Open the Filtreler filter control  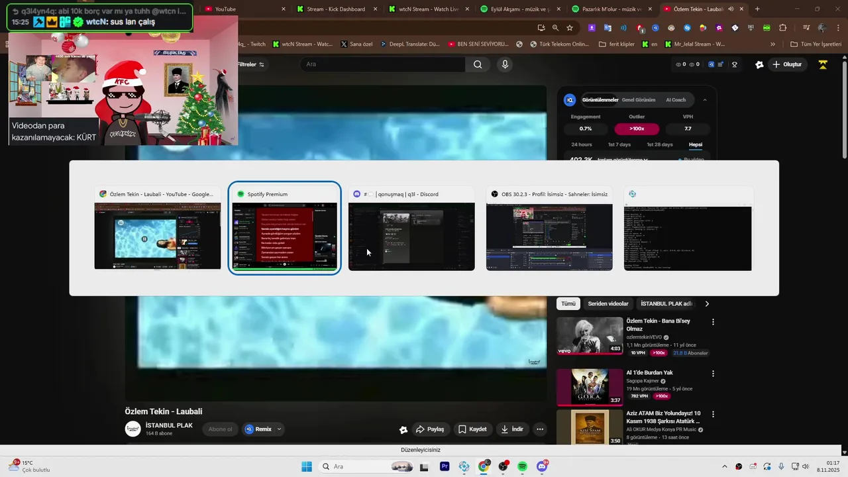pyautogui.click(x=250, y=64)
